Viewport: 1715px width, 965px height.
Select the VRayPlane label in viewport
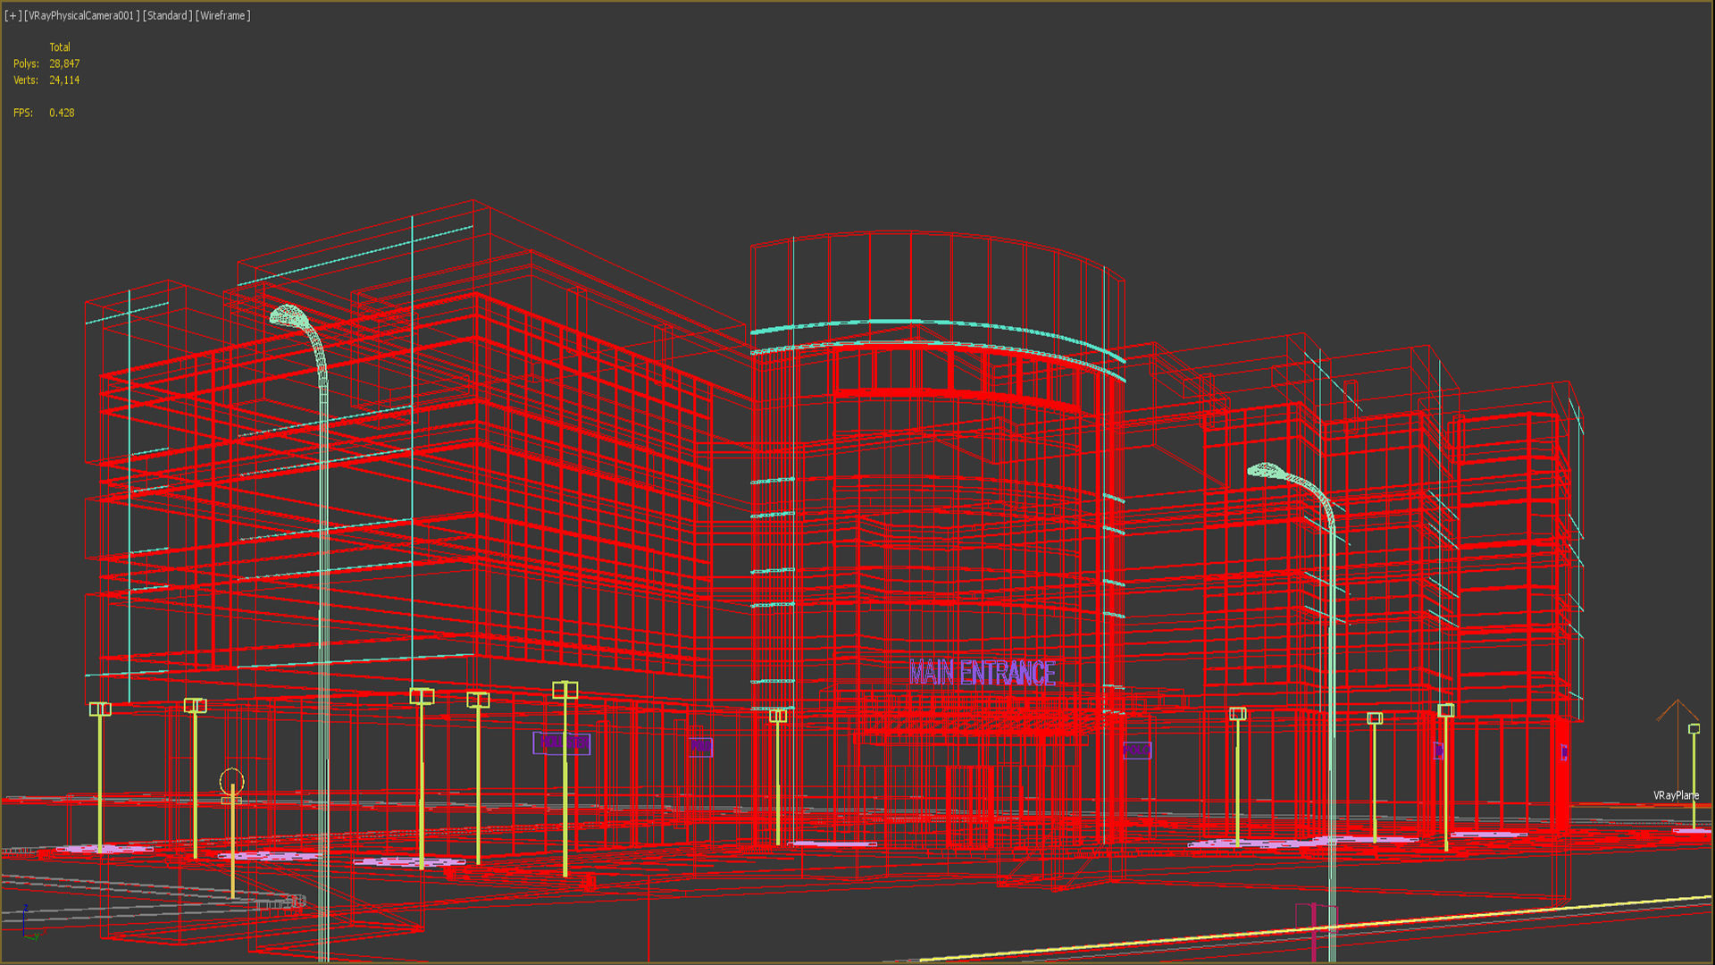[1676, 795]
